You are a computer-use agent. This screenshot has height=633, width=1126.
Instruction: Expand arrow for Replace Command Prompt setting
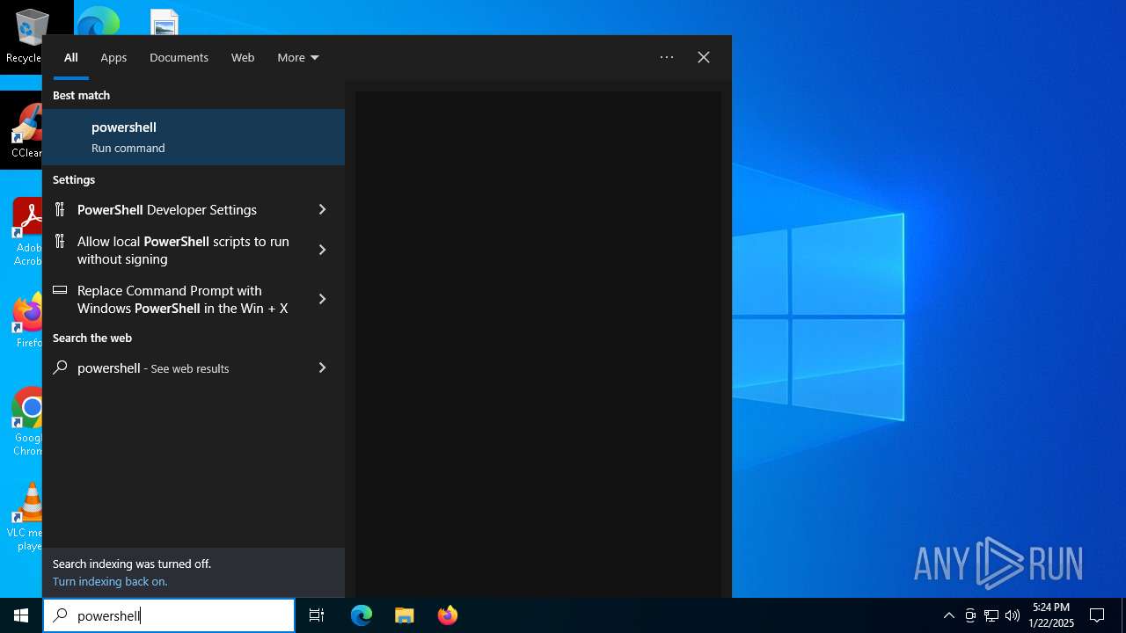322,299
